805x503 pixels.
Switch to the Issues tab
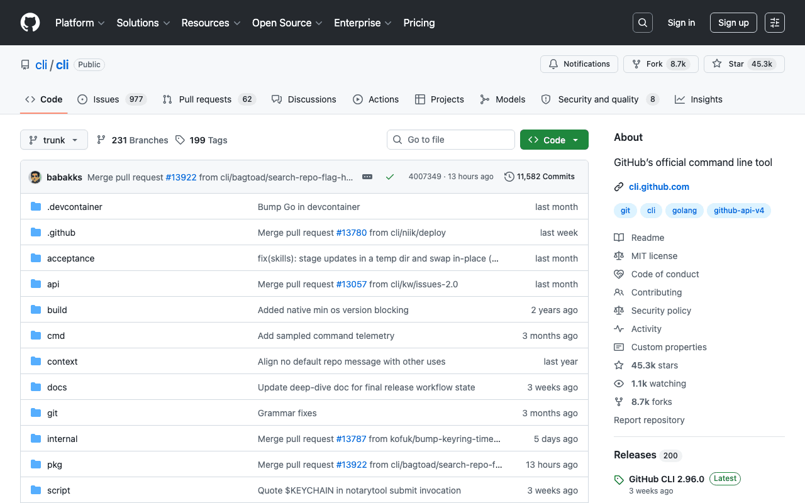click(x=112, y=99)
